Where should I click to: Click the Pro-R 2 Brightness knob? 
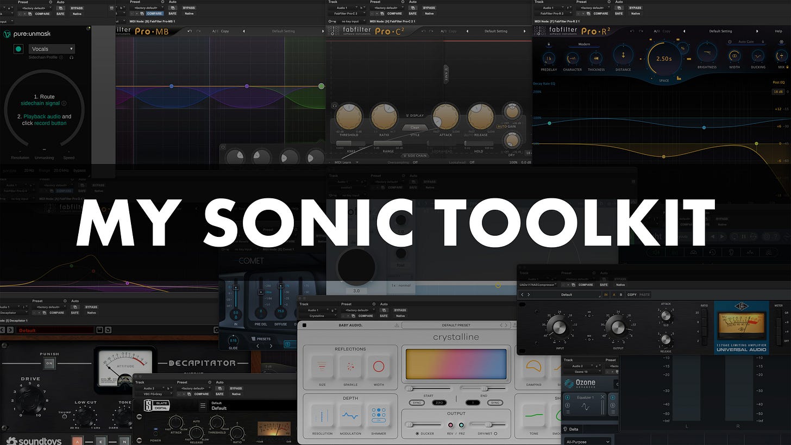point(707,53)
